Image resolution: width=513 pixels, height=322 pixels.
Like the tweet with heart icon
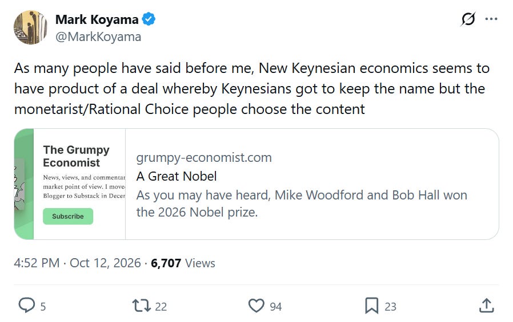(x=256, y=305)
